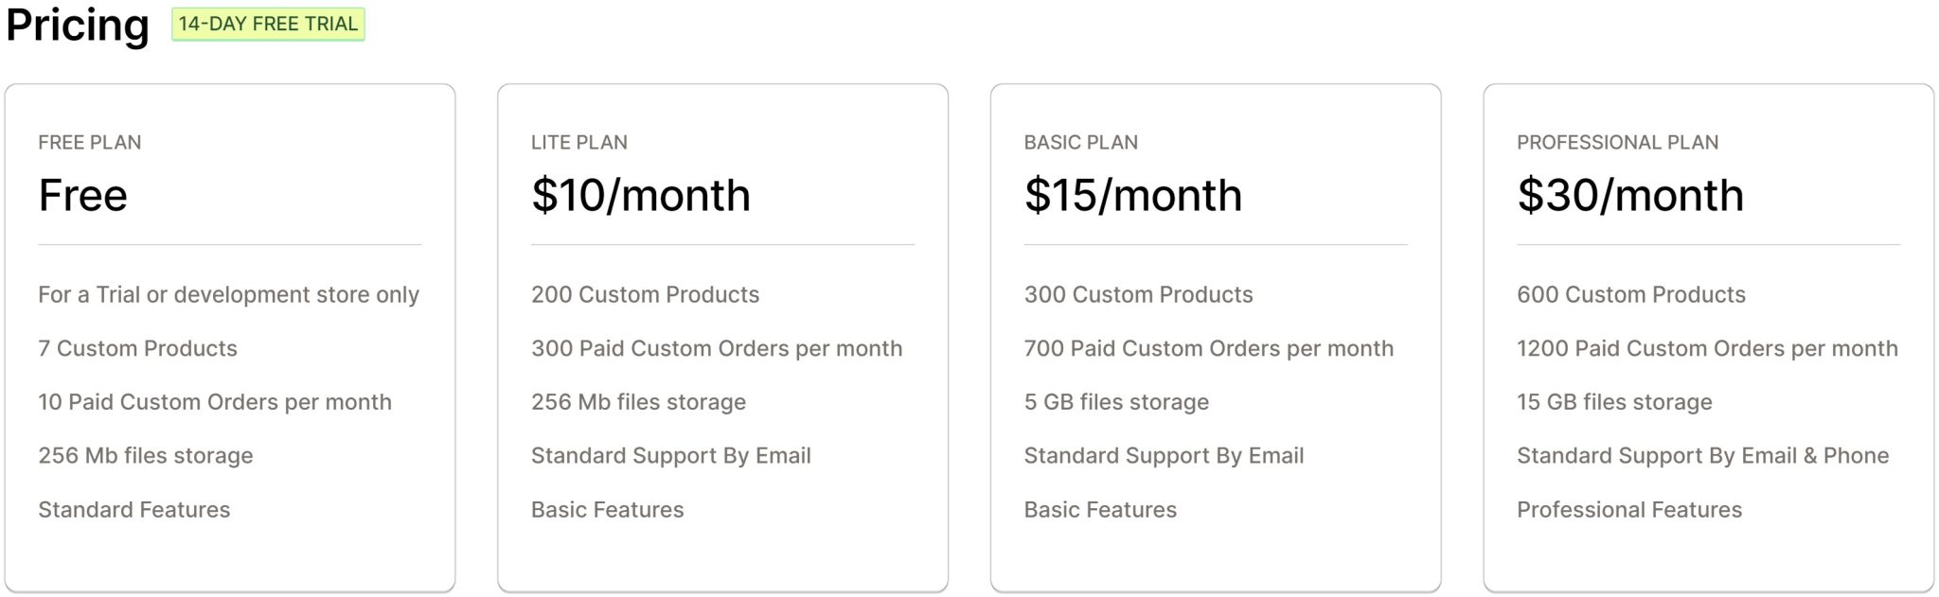This screenshot has width=1939, height=597.
Task: Click '10 Paid Custom Orders per month'
Action: (x=215, y=402)
